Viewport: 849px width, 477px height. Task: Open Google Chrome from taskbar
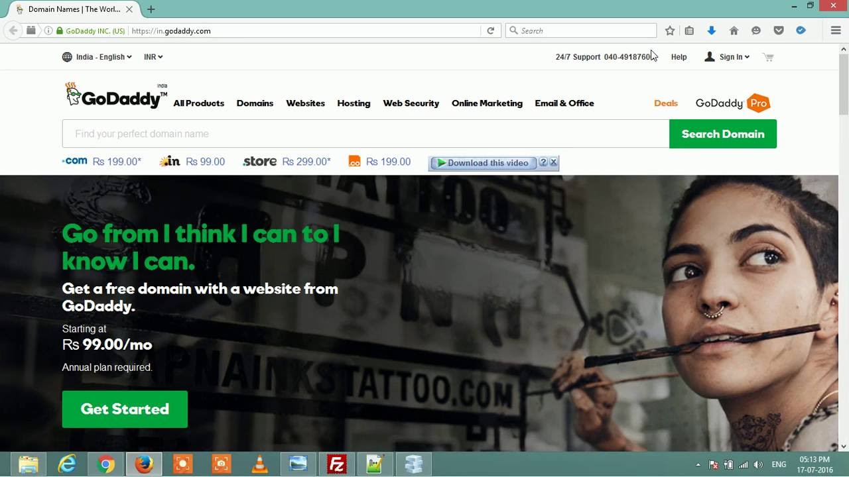pyautogui.click(x=105, y=464)
